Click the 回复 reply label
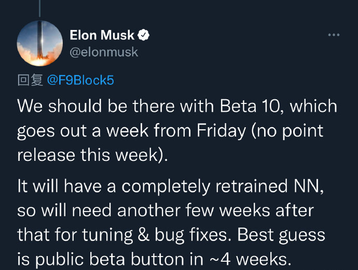 (31, 80)
